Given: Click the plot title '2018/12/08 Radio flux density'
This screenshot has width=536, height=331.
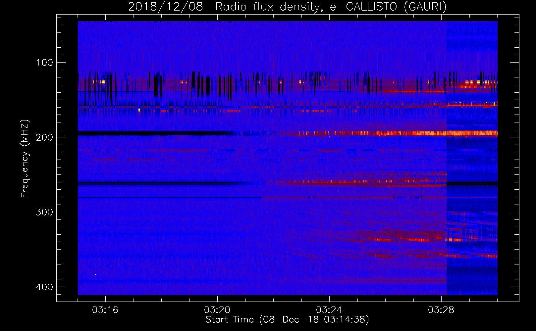Looking at the screenshot, I should click(x=225, y=7).
